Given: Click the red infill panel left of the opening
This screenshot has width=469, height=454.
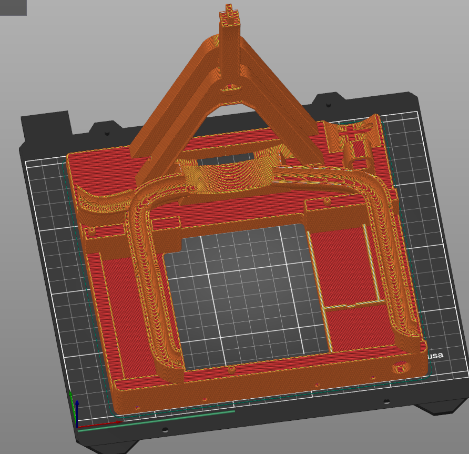Looking at the screenshot, I should click(125, 316).
